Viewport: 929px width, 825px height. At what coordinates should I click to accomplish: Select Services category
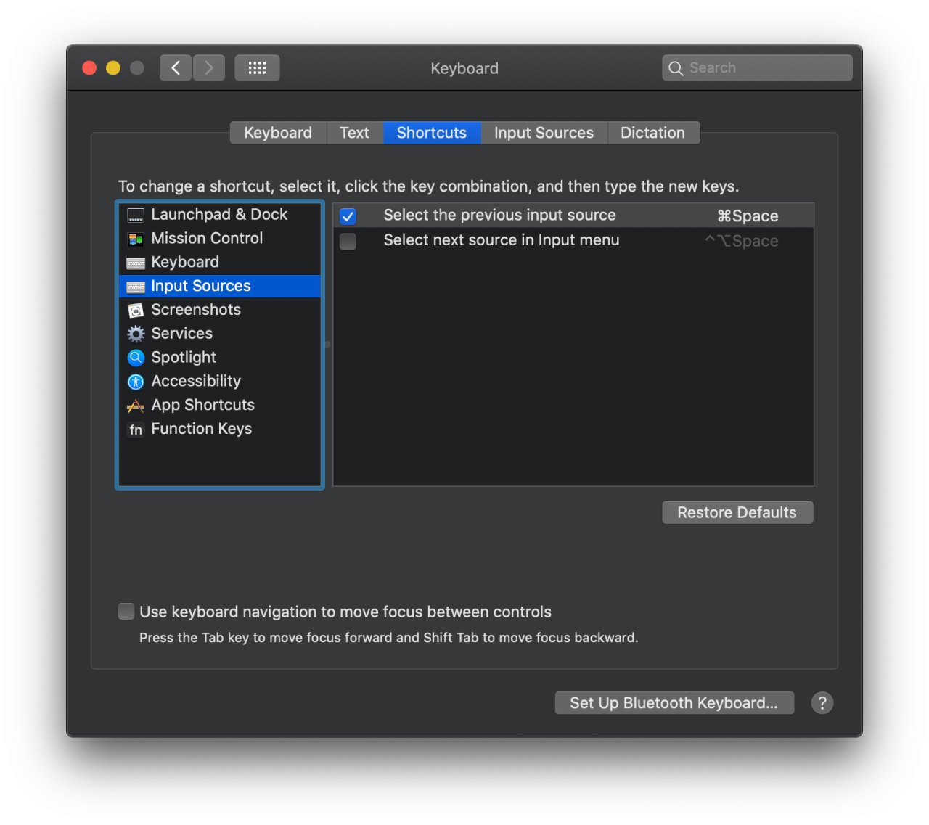(x=219, y=334)
